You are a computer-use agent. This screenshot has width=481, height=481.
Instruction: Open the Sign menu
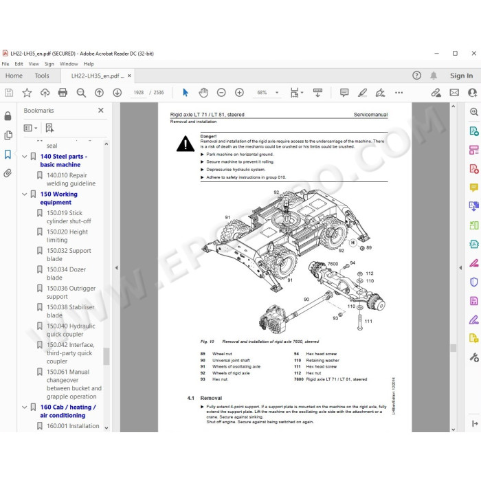[x=49, y=64]
